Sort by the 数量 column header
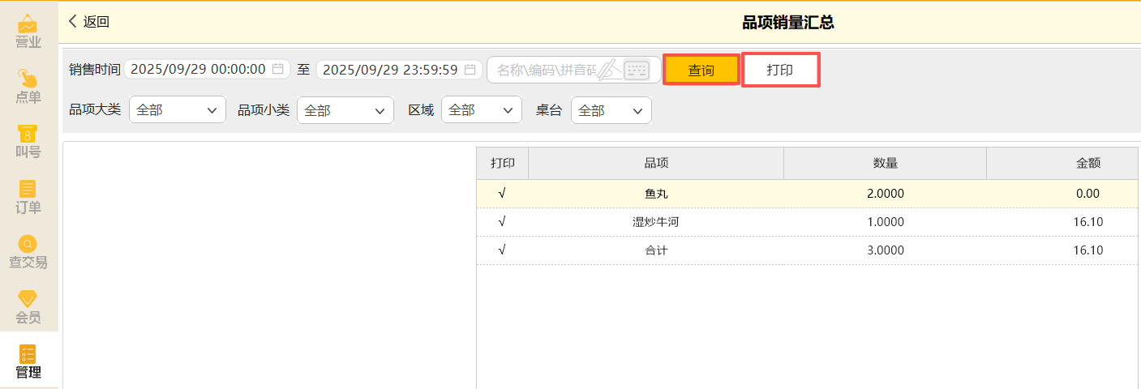Image resolution: width=1141 pixels, height=389 pixels. coord(885,163)
